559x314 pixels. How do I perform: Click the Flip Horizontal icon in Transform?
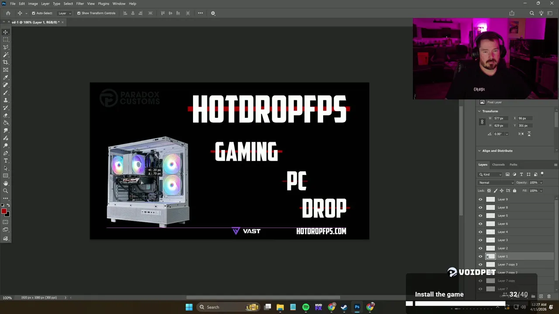[x=521, y=134]
